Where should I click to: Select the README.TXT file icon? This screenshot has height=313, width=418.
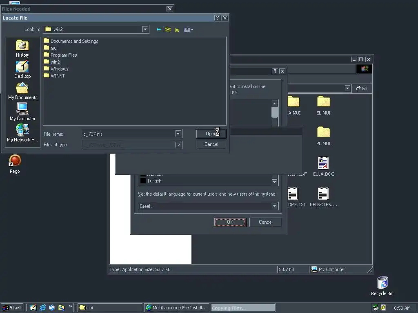(293, 194)
